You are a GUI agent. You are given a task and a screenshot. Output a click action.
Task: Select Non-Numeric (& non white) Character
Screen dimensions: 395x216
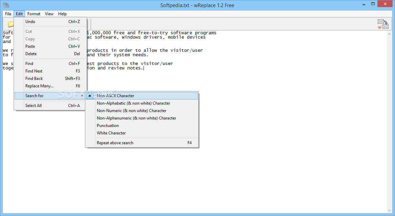[x=142, y=111]
